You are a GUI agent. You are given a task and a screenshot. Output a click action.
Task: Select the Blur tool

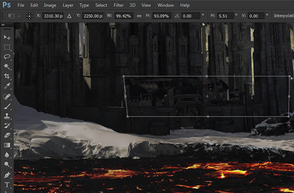(7, 155)
